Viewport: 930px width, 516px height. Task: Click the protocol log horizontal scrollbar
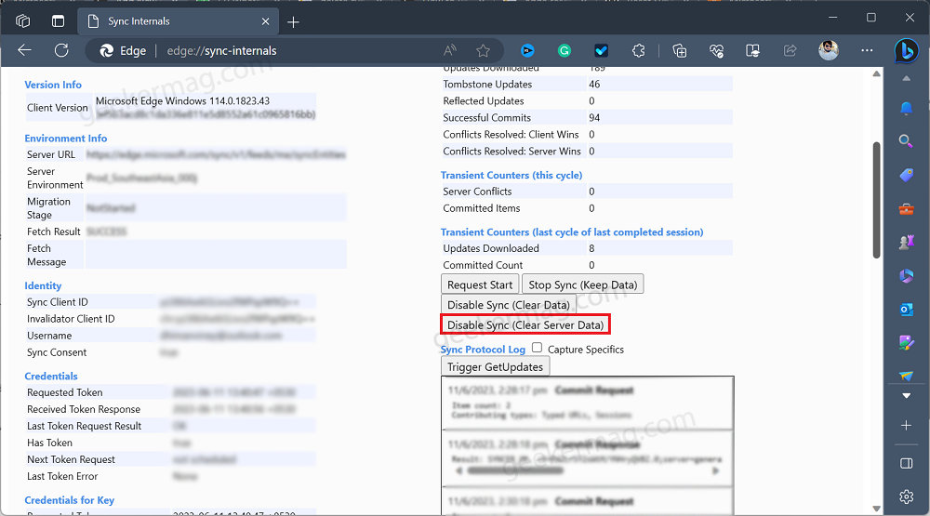point(514,470)
